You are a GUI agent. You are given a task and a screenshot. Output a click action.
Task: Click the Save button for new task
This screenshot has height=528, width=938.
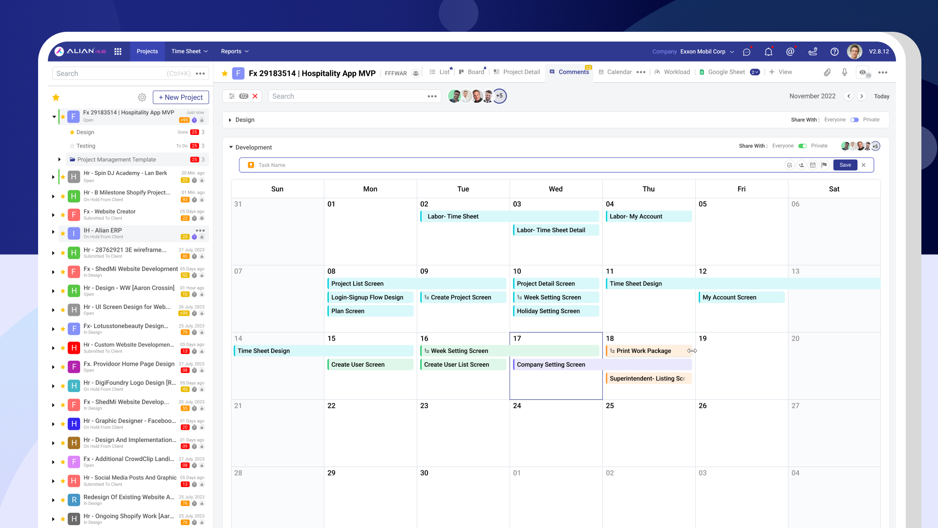click(845, 165)
